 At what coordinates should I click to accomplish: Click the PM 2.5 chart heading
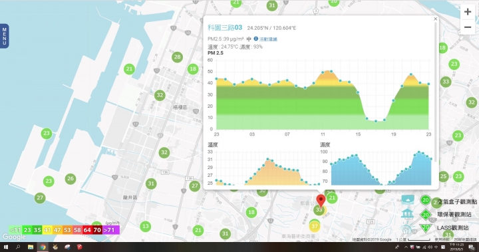pyautogui.click(x=216, y=53)
